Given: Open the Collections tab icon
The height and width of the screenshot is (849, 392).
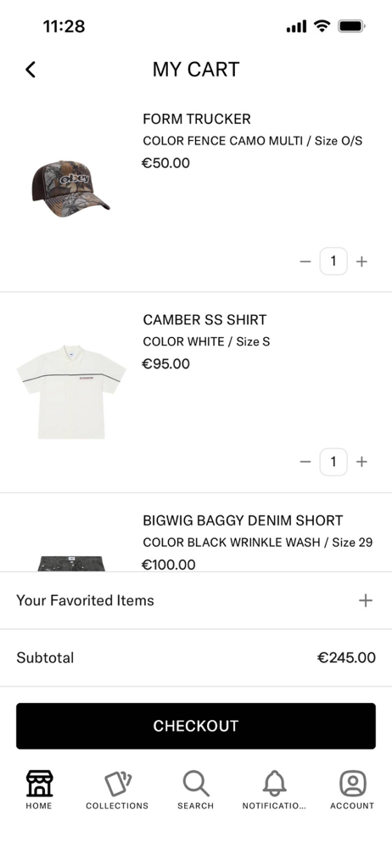Looking at the screenshot, I should click(x=117, y=783).
